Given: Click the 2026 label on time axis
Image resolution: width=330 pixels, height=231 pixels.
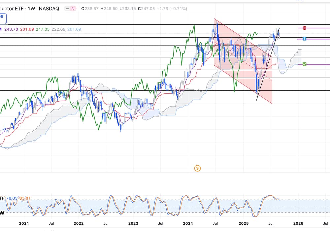Looking at the screenshot, I should point(298,223).
